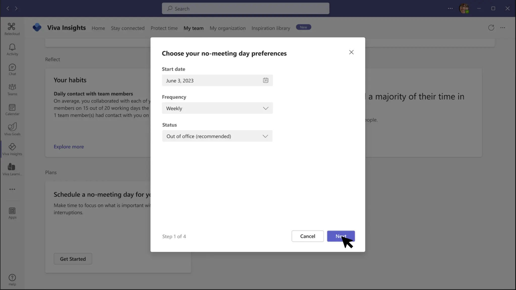Screen dimensions: 516x290
Task: Open Chat in the sidebar
Action: tap(12, 69)
